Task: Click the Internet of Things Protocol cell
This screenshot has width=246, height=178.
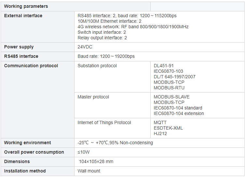Action: [112, 128]
